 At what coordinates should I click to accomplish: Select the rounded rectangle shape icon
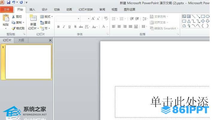pos(184,21)
